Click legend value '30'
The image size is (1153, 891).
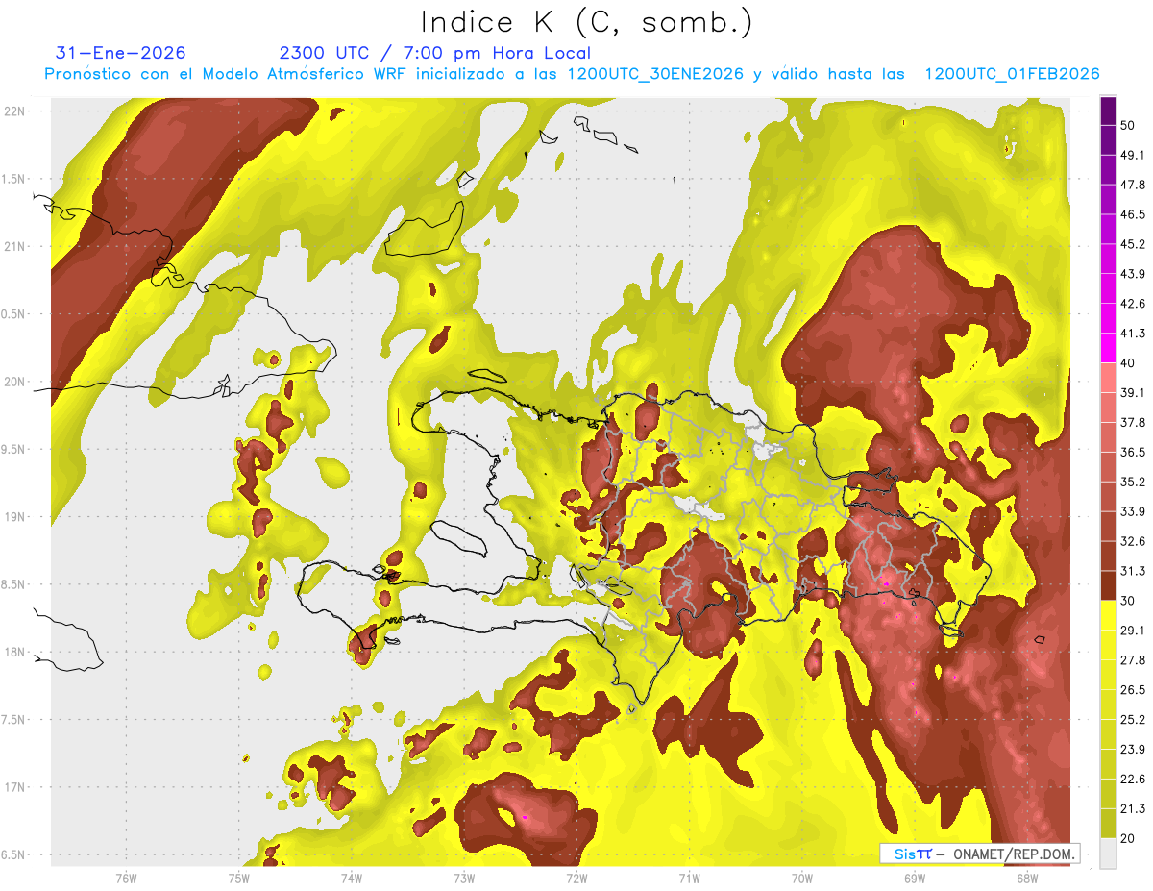click(1128, 601)
